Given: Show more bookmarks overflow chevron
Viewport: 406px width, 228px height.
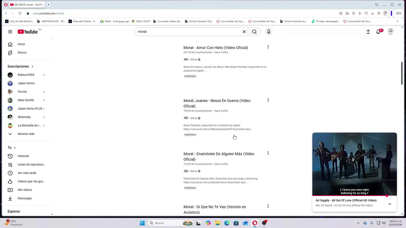Looking at the screenshot, I should point(398,21).
